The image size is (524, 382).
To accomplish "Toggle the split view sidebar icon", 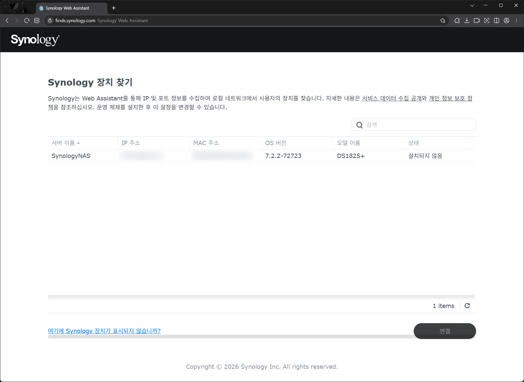I will (497, 20).
